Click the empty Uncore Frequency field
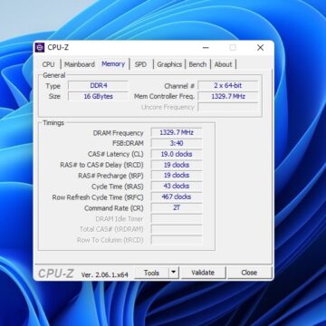 228,107
